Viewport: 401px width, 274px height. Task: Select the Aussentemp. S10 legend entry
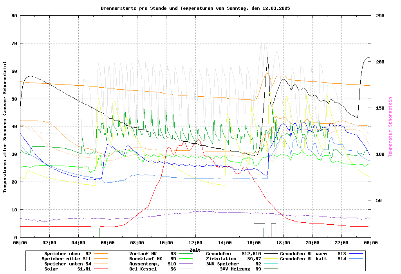point(153,264)
